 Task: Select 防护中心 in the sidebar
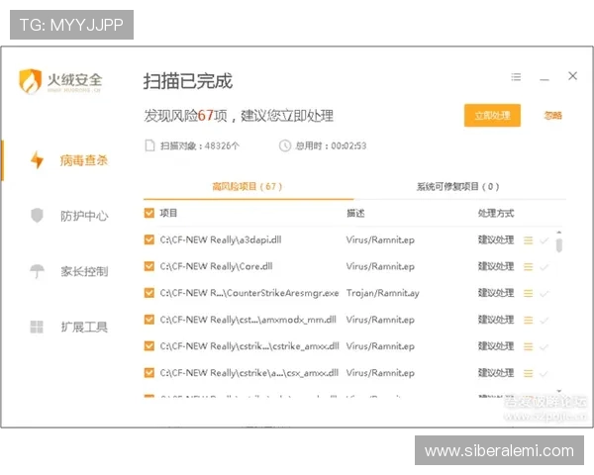(84, 216)
